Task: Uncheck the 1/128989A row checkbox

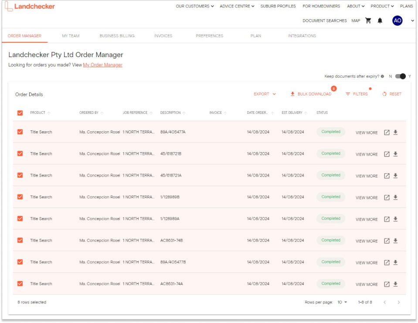Action: [20, 218]
